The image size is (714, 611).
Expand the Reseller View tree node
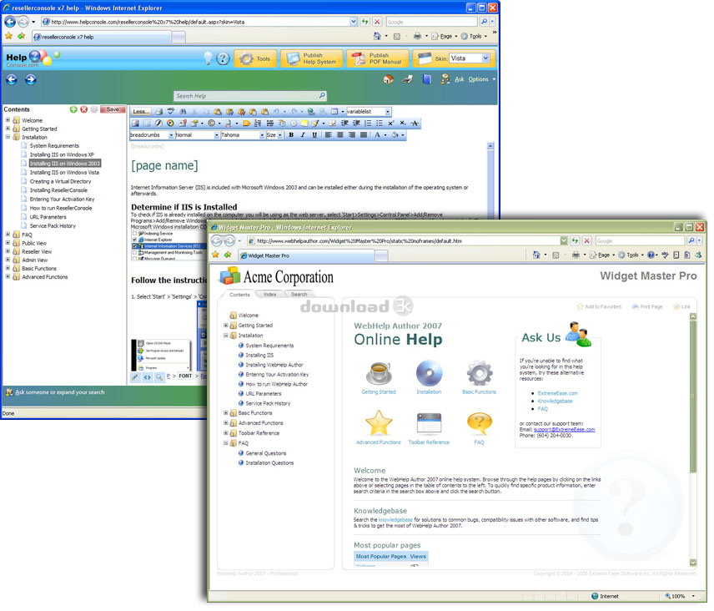[8, 251]
